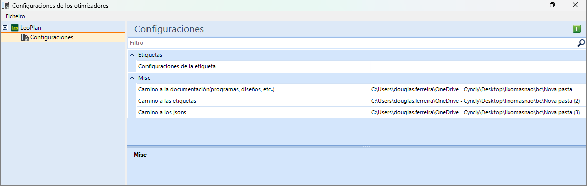Click the splitter grip above description panel
This screenshot has width=587, height=186.
366,147
